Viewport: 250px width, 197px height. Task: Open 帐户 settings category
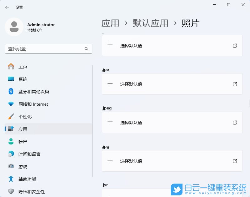[x=48, y=141]
